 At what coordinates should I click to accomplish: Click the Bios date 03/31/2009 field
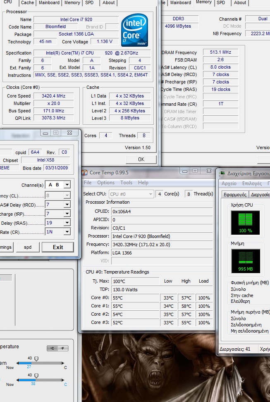pos(57,168)
